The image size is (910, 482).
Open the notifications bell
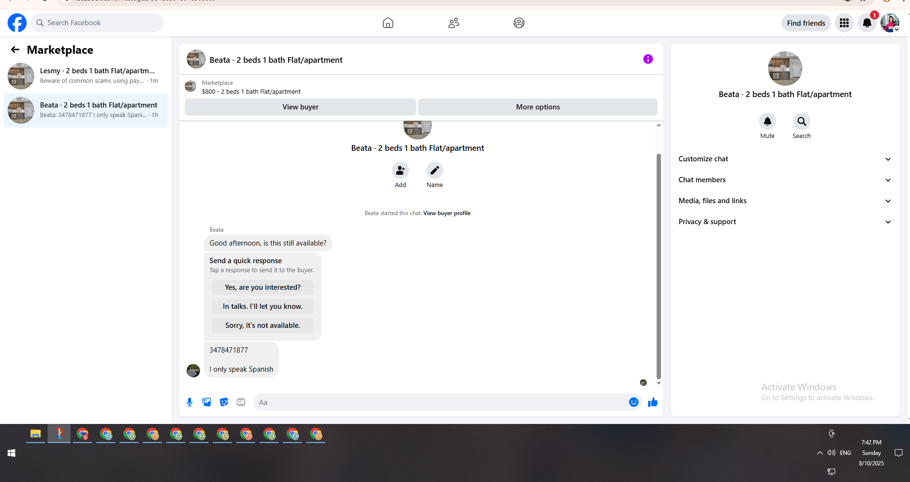pyautogui.click(x=867, y=23)
